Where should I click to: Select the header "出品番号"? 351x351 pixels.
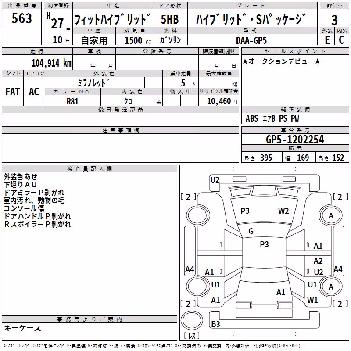click(x=21, y=6)
